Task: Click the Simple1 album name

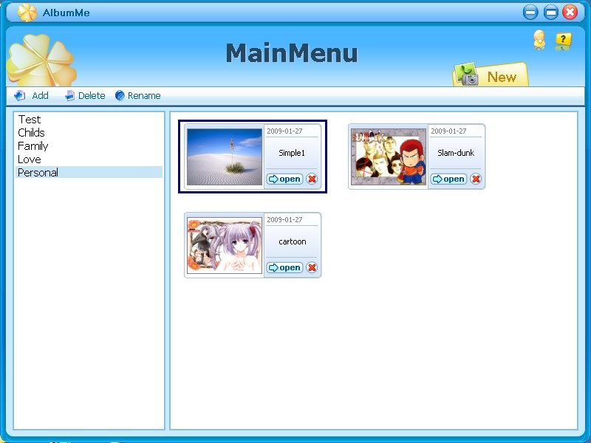Action: (292, 153)
